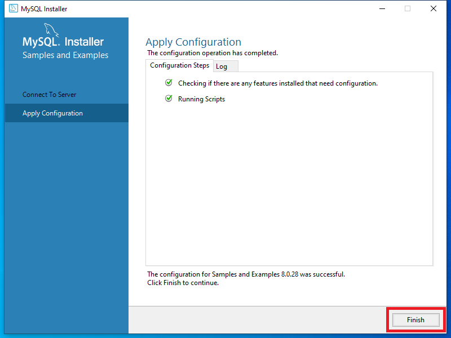The width and height of the screenshot is (451, 338).
Task: Click 'Samples and Examples' sidebar subtitle
Action: [x=65, y=55]
